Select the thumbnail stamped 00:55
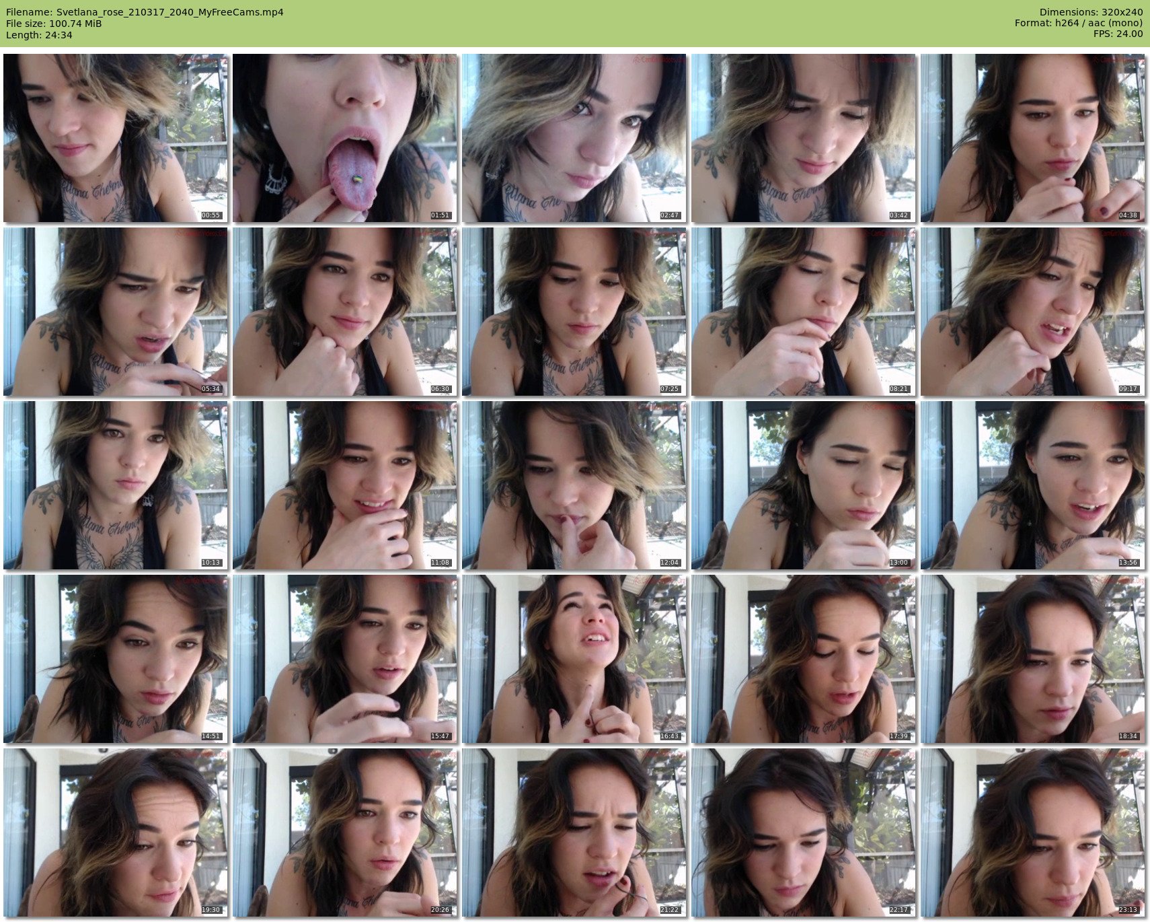Viewport: 1150px width, 922px height. pyautogui.click(x=116, y=138)
